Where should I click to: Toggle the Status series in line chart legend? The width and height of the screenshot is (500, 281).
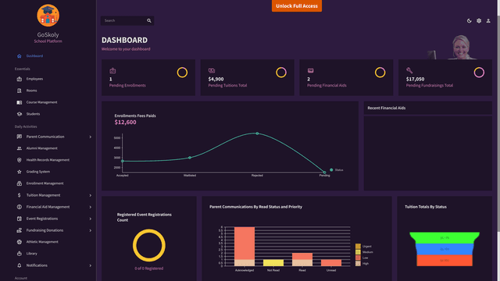(337, 170)
